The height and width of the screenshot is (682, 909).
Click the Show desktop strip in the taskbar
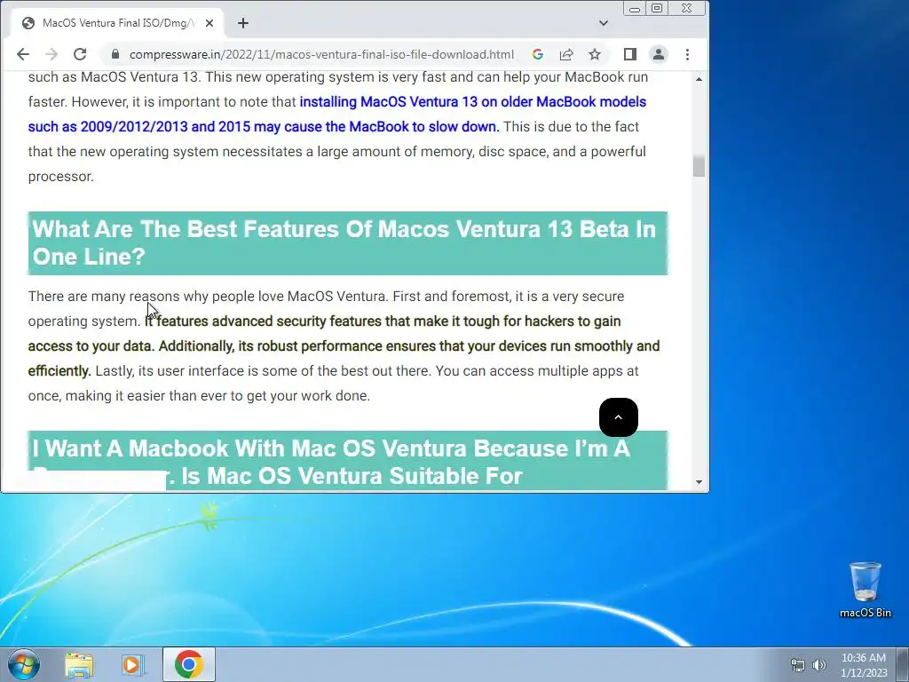click(x=903, y=664)
